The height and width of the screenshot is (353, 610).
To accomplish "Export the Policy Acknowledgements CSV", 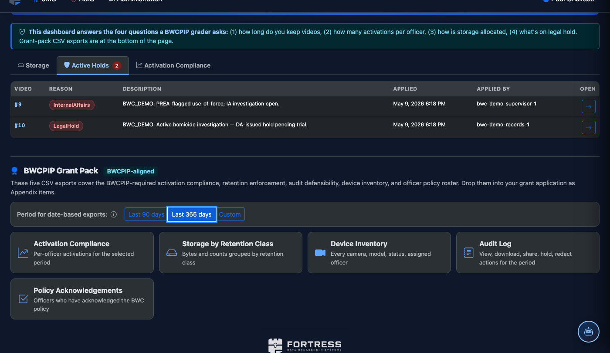I will 82,299.
